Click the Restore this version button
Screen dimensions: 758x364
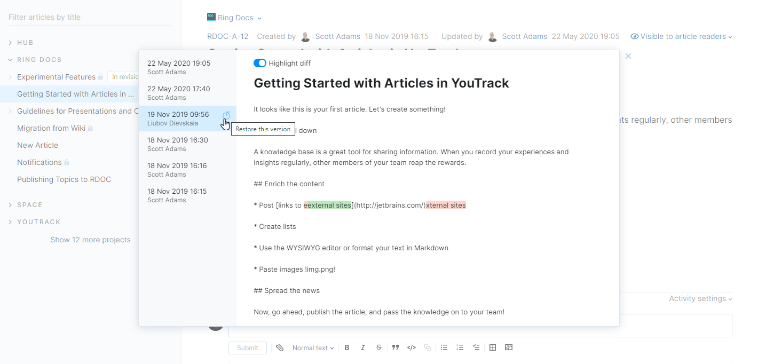[263, 129]
